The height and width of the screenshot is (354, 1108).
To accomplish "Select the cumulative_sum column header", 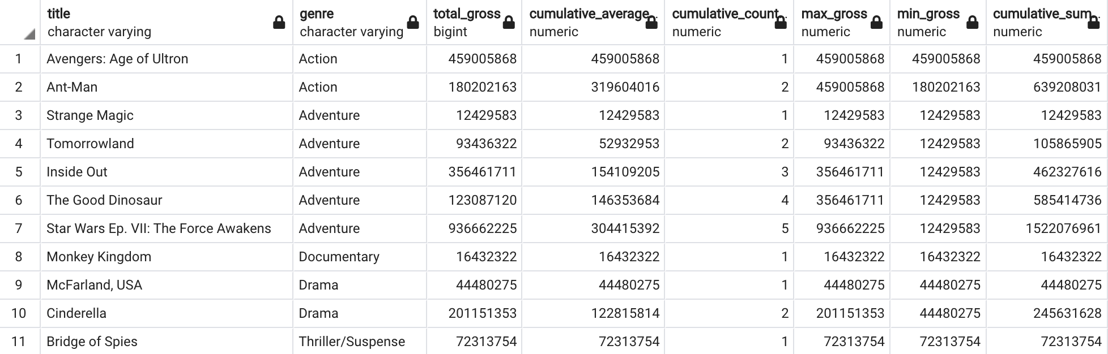I will click(x=1047, y=22).
